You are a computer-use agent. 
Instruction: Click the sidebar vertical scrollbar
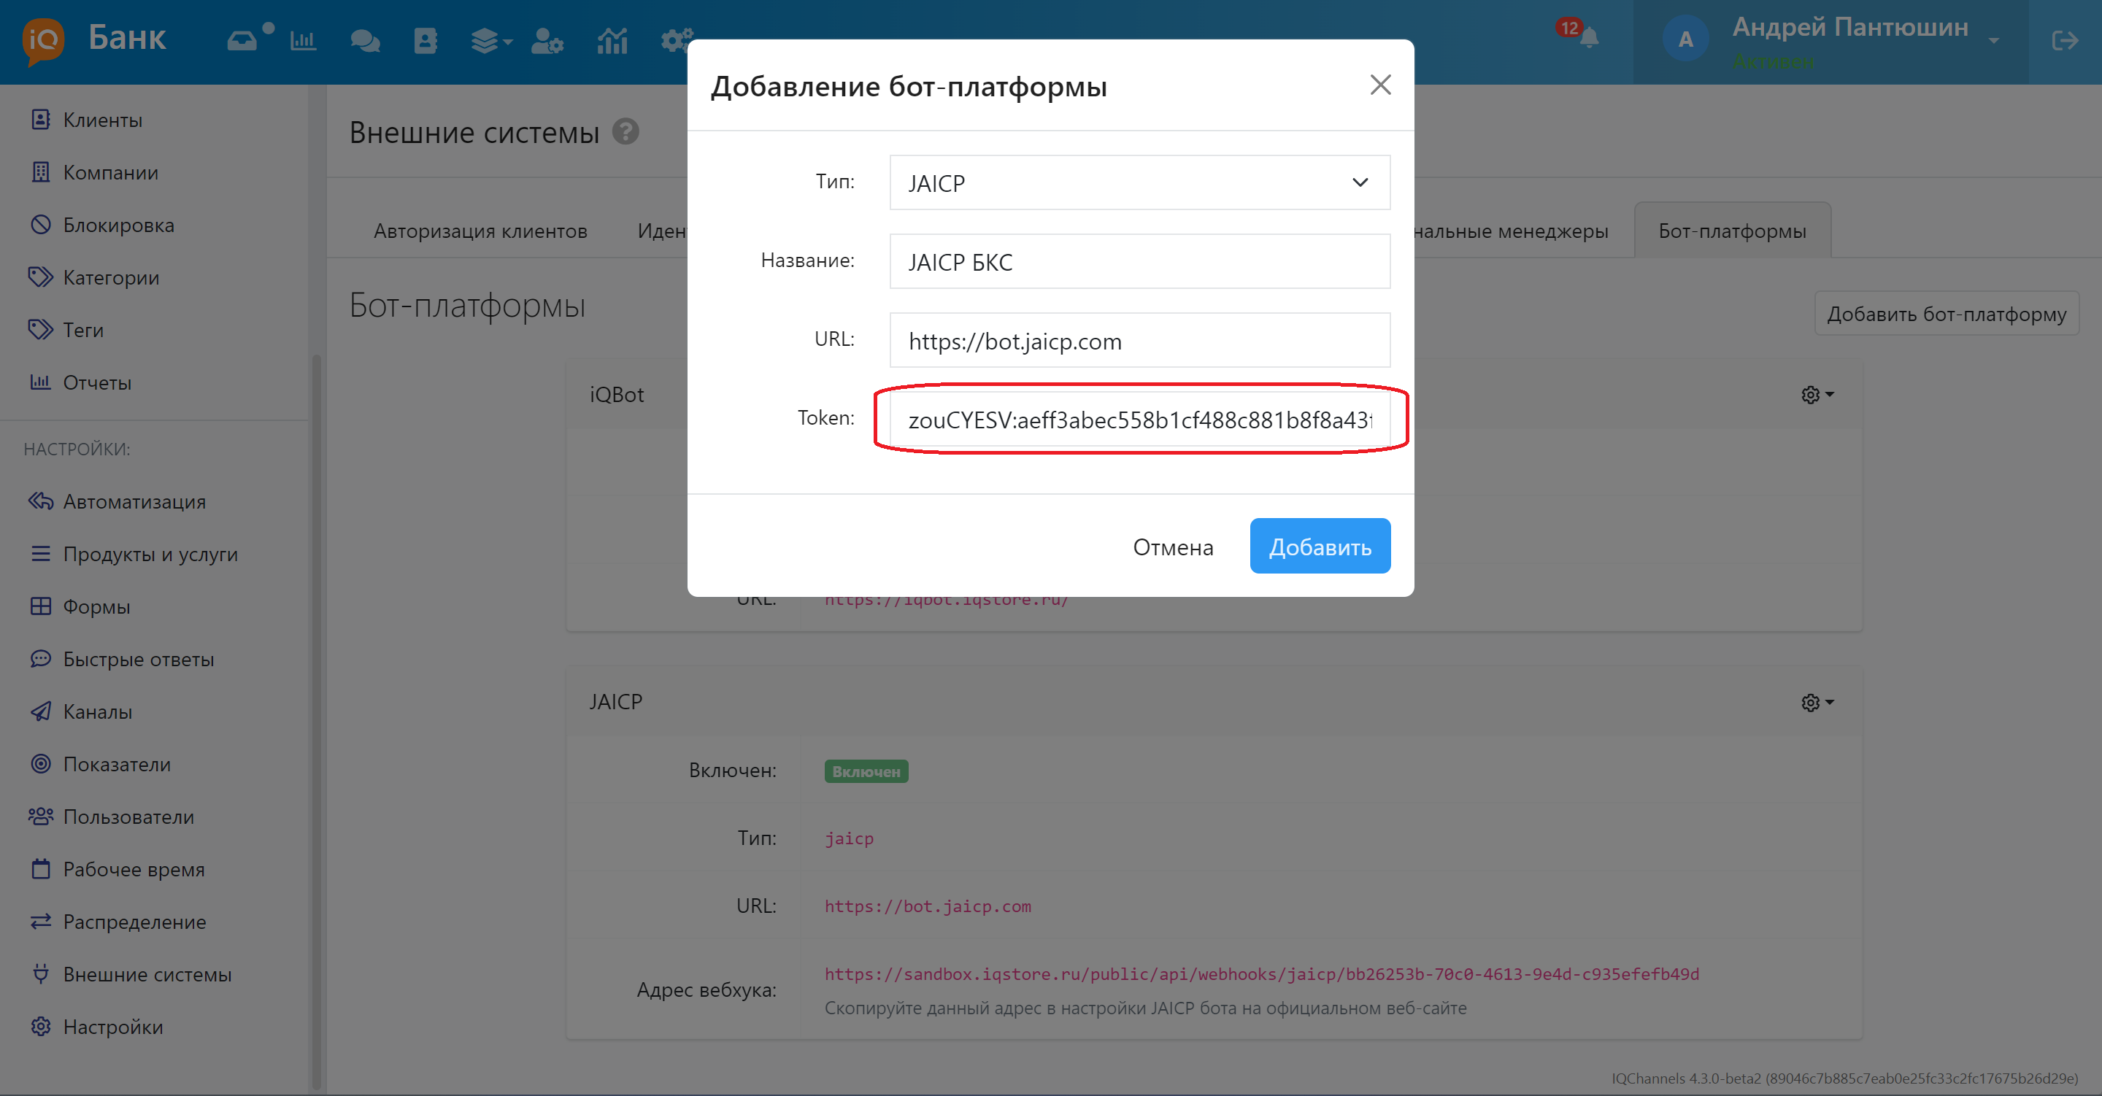[x=317, y=722]
